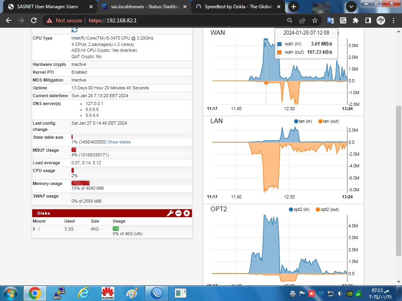402x301 pixels.
Task: Open the Chrome profile avatar
Action: pos(381,20)
